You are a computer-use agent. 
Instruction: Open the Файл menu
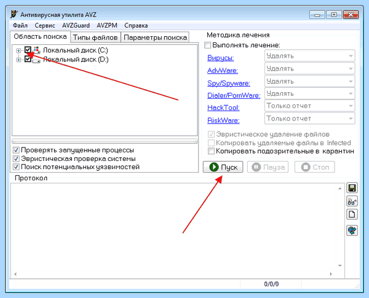[x=20, y=25]
